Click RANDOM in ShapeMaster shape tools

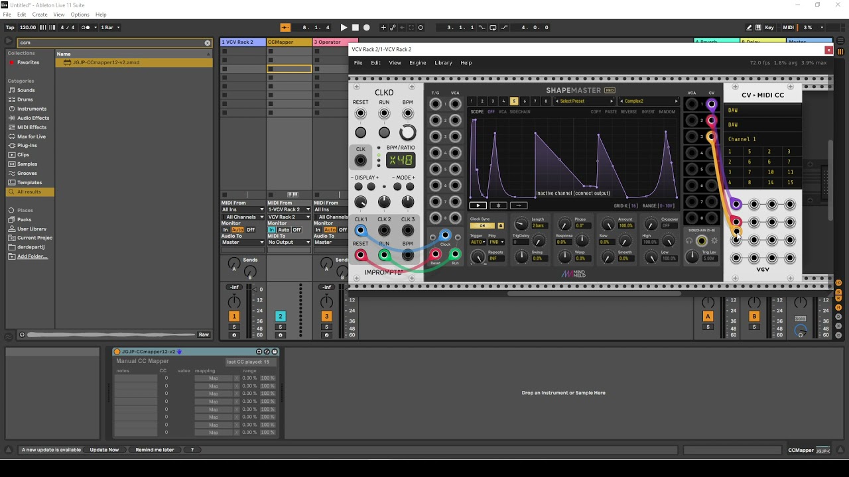667,112
